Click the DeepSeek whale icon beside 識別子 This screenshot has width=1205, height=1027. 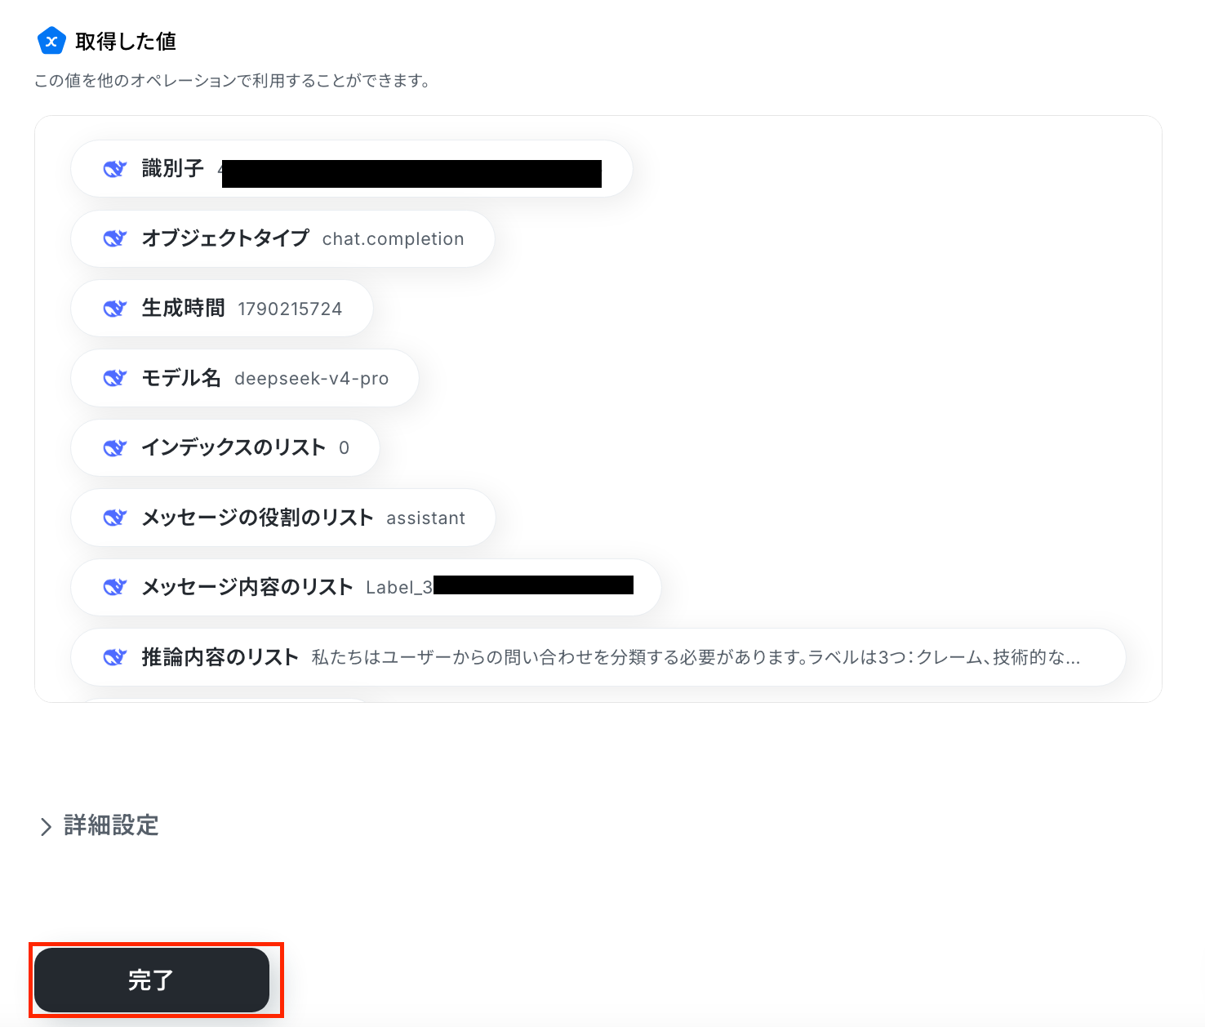pos(114,169)
